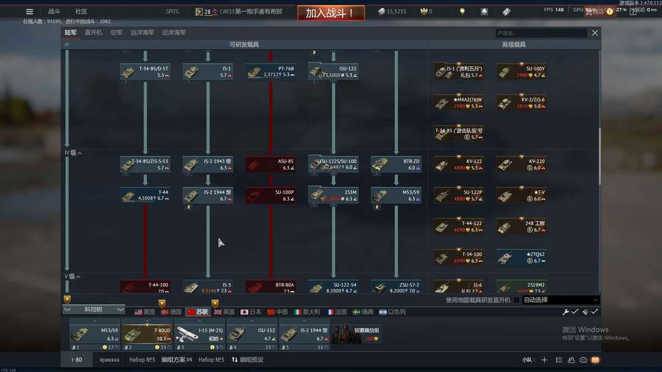Open the shop cart icon
The width and height of the screenshot is (662, 372).
[588, 12]
